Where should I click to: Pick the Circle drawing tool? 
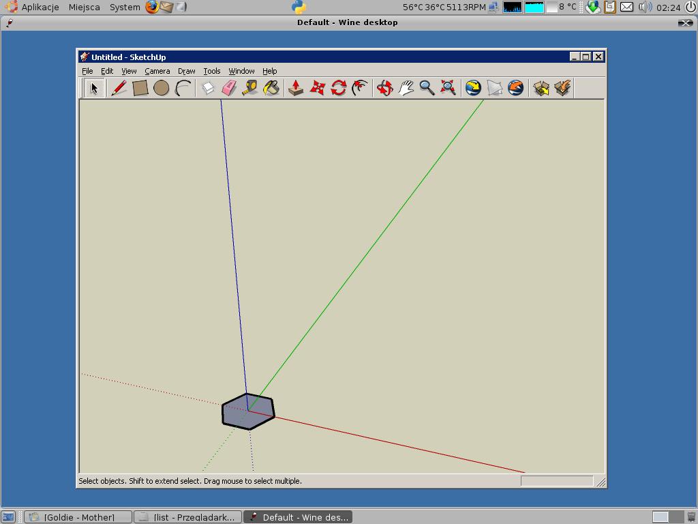tap(161, 88)
